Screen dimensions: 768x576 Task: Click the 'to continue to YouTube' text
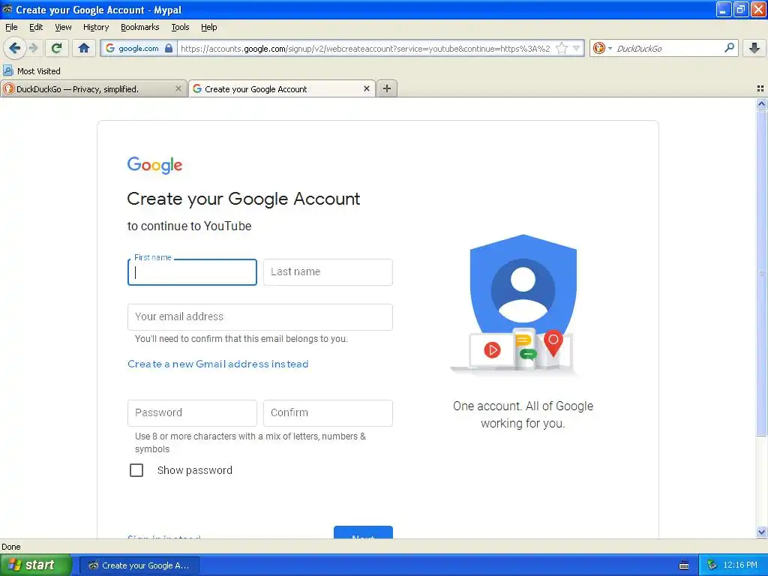pyautogui.click(x=189, y=226)
